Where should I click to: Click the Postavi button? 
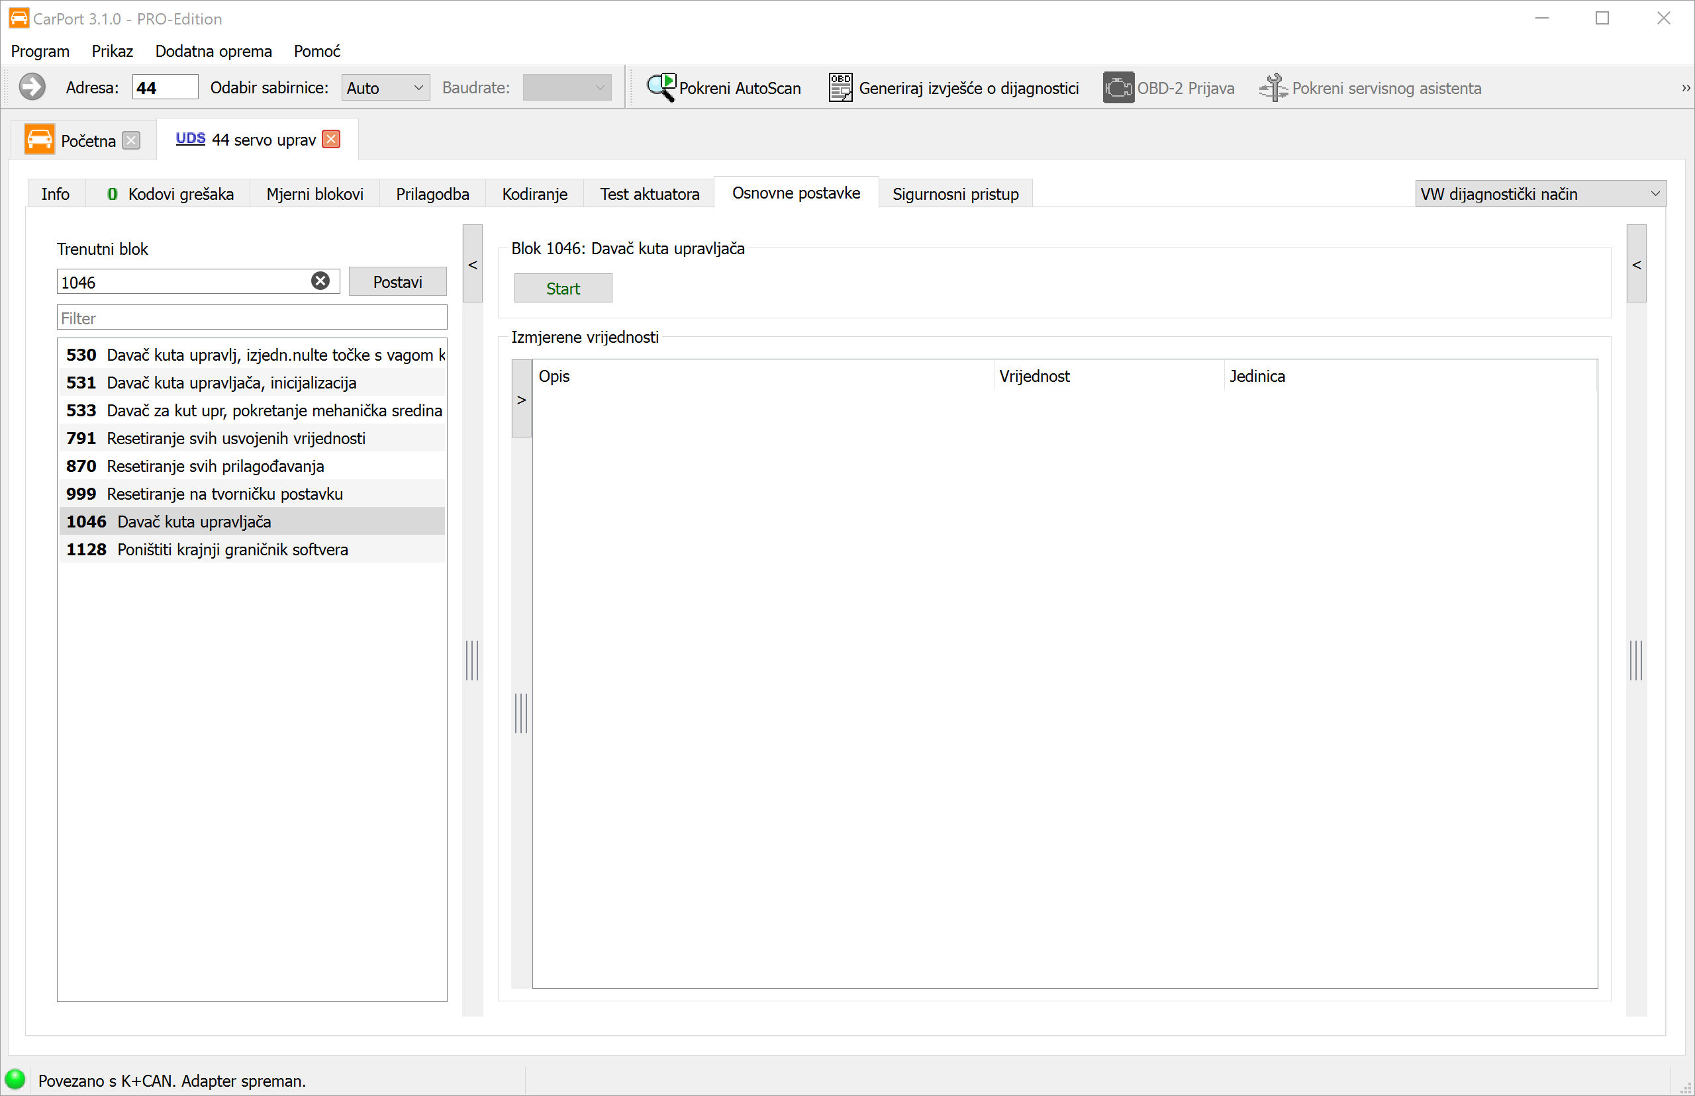397,282
